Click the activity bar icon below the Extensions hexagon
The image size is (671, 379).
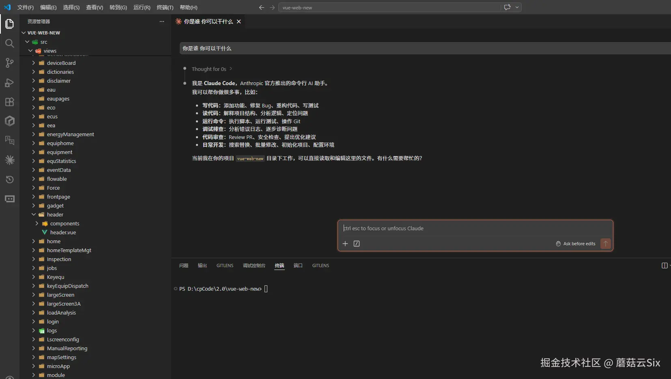click(10, 141)
